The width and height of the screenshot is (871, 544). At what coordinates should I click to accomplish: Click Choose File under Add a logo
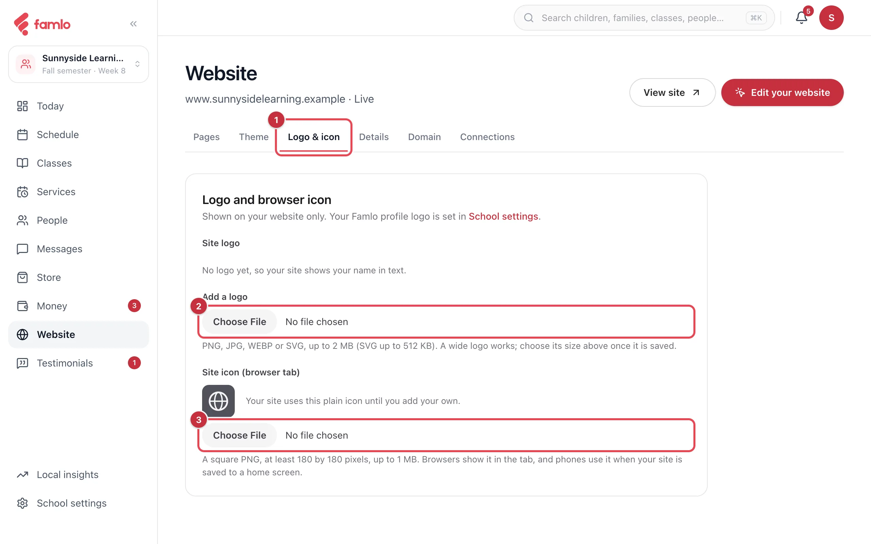(239, 322)
